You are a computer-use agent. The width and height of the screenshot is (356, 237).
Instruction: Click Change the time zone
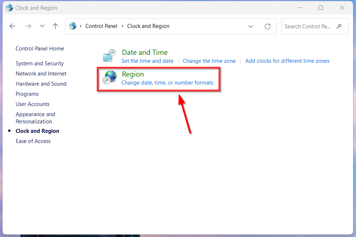(209, 61)
